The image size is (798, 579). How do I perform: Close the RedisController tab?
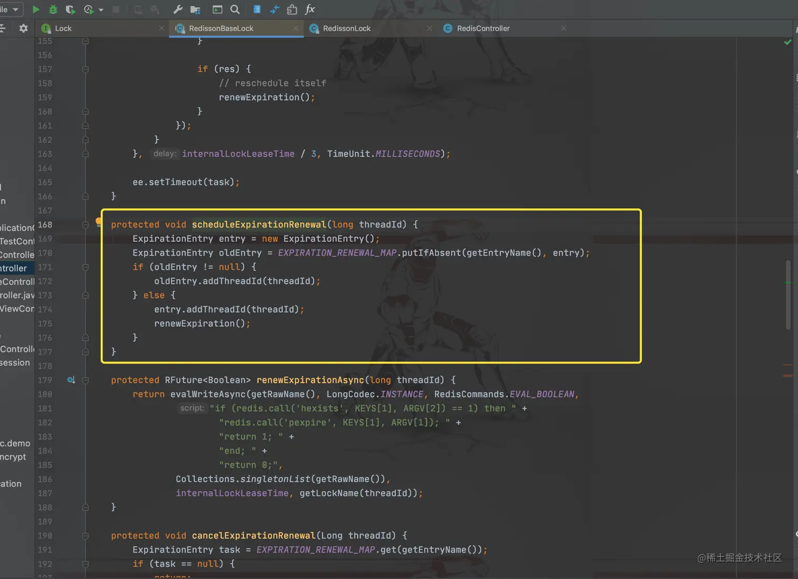click(564, 29)
